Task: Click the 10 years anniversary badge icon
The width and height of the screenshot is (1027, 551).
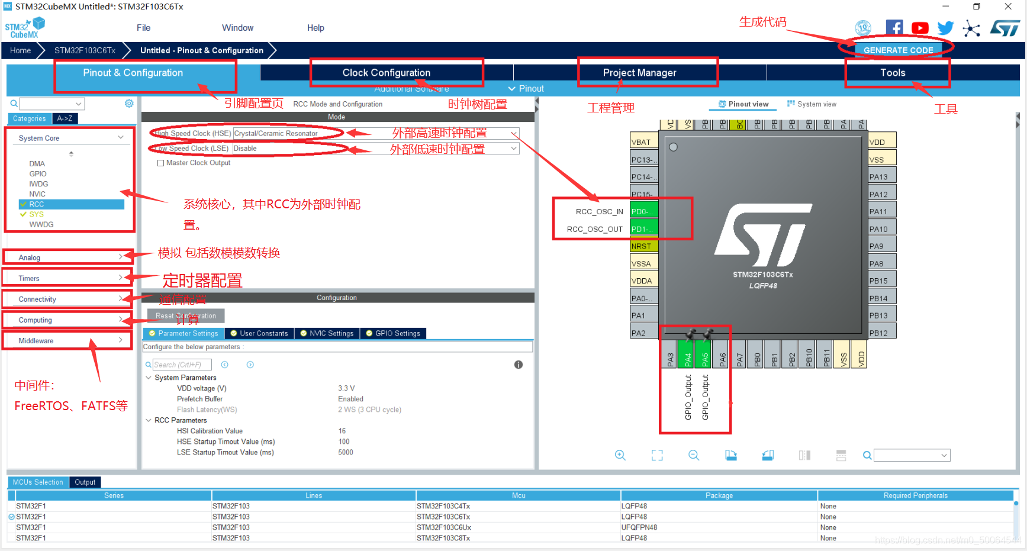Action: pos(863,28)
